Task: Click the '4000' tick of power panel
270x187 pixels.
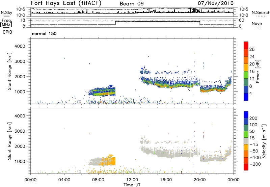Action: 20,46
